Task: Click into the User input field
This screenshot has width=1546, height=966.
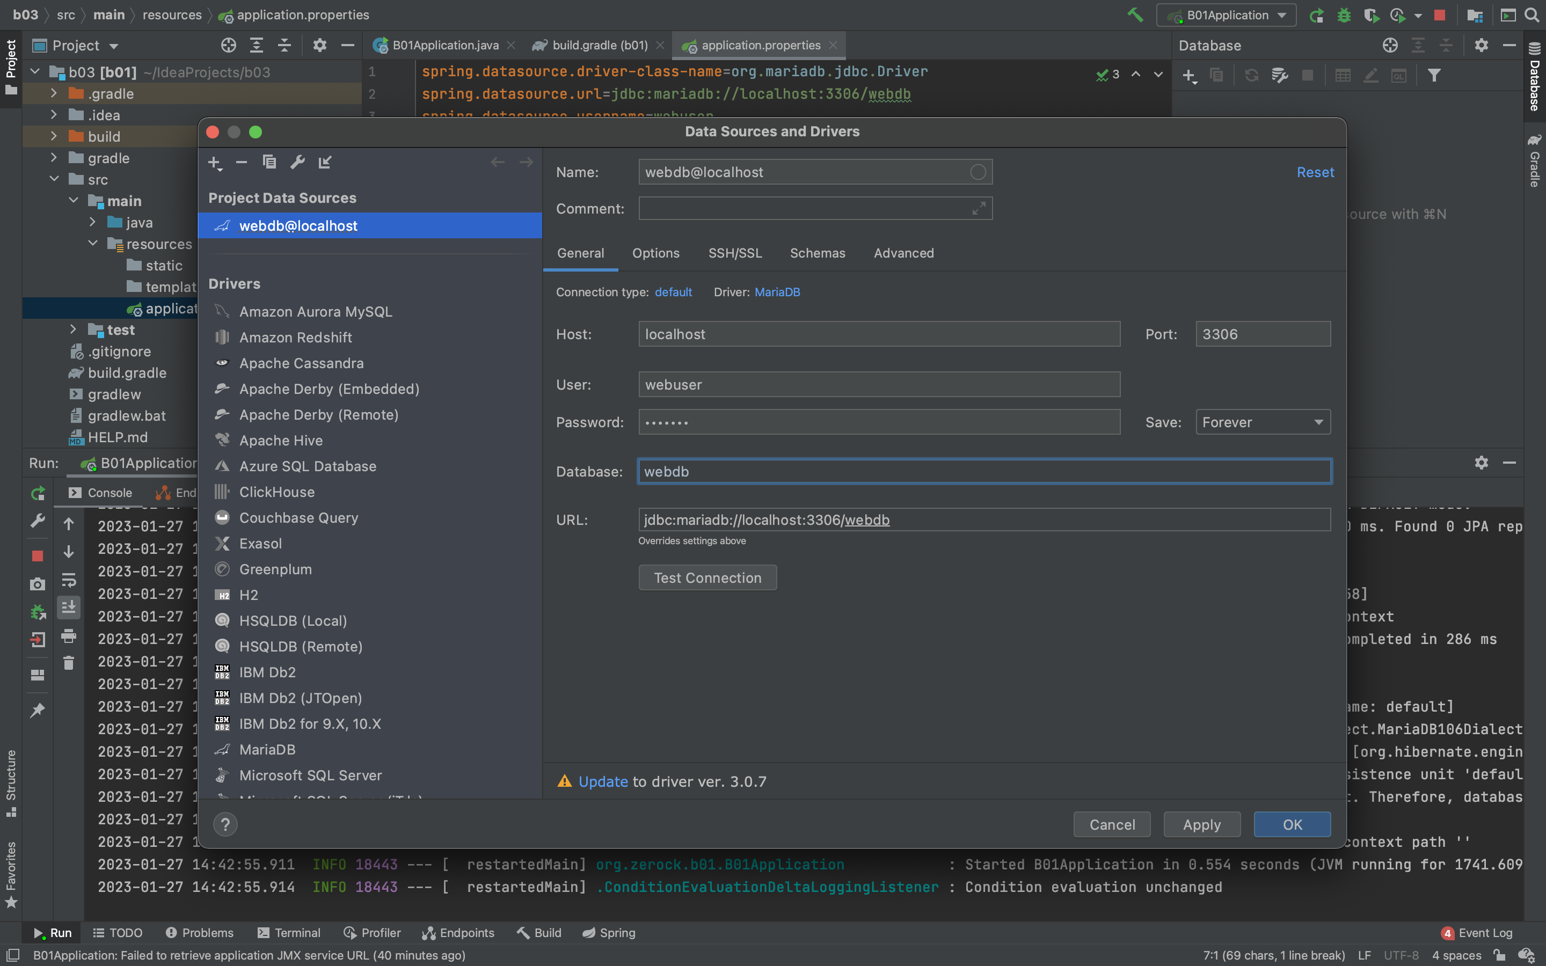Action: tap(879, 385)
